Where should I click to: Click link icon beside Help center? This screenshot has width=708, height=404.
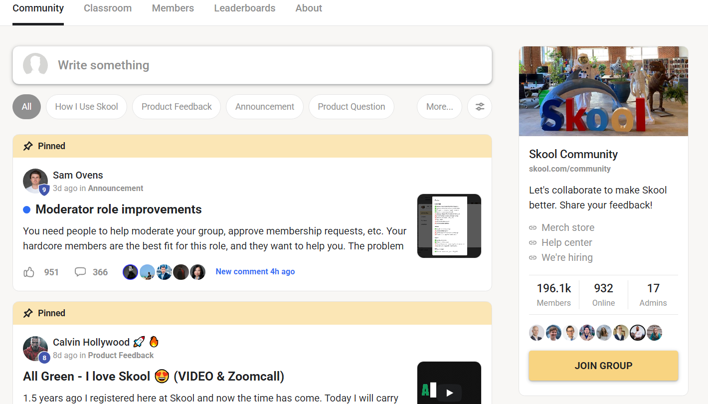click(x=533, y=242)
